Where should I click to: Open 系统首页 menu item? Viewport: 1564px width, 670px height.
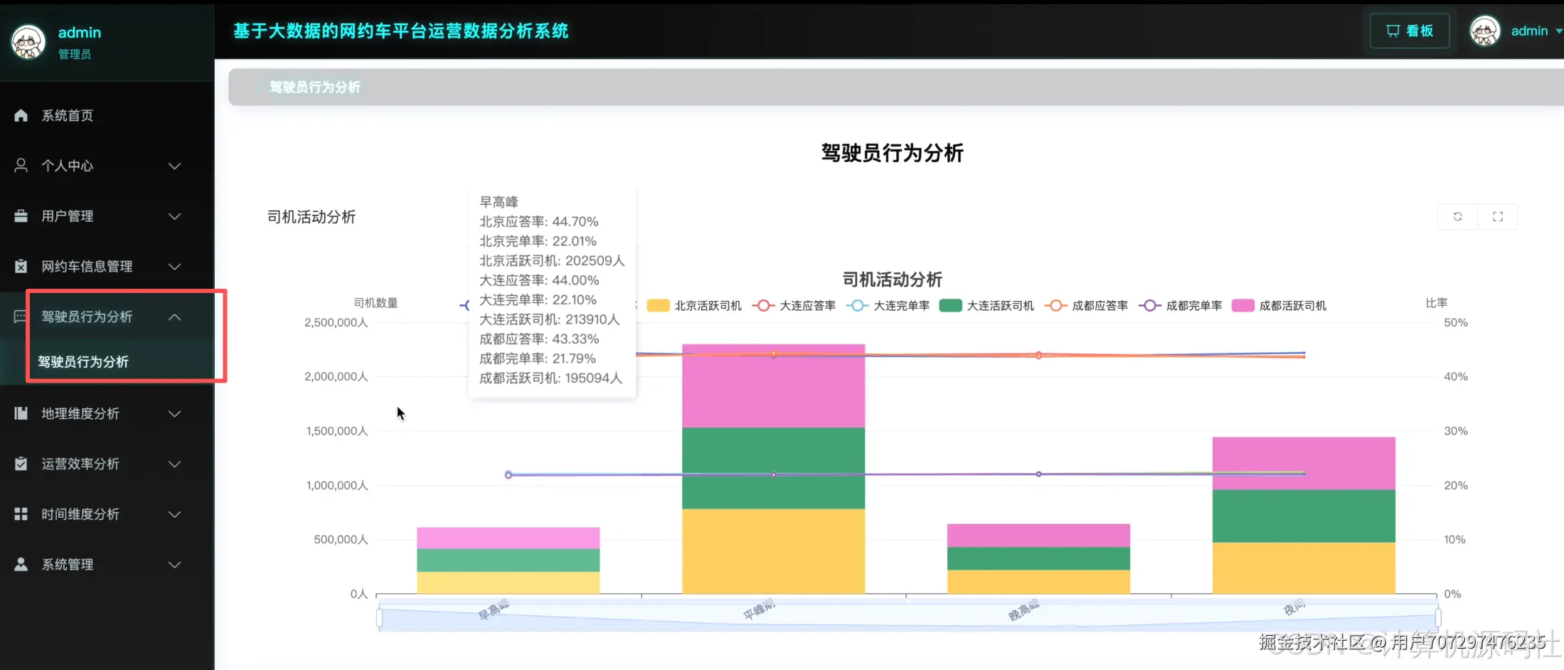pos(107,115)
